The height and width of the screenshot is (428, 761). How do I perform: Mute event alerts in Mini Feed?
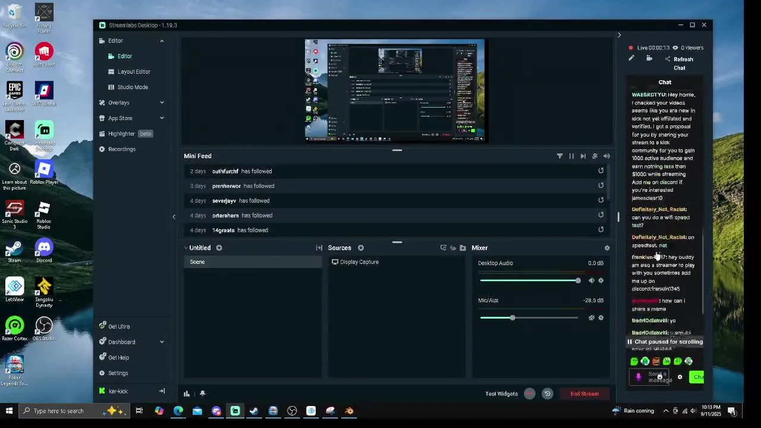tap(595, 156)
